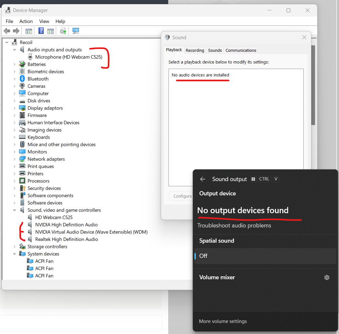Open More volume settings
The height and width of the screenshot is (334, 339).
223,321
